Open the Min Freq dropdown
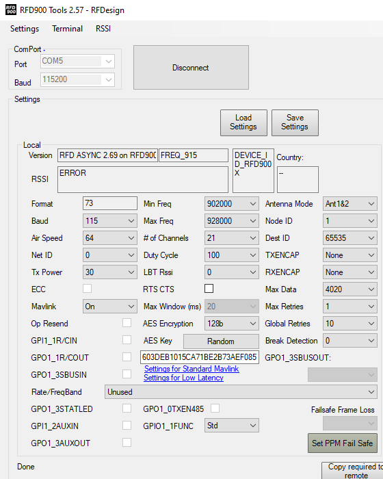 coord(232,204)
